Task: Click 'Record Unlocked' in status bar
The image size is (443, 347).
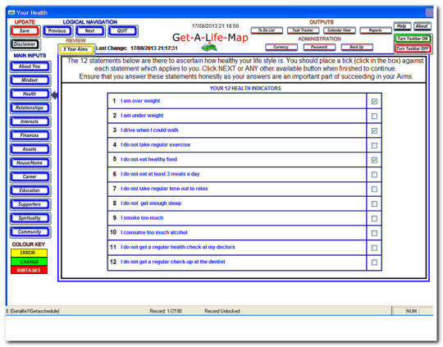Action: click(x=222, y=311)
